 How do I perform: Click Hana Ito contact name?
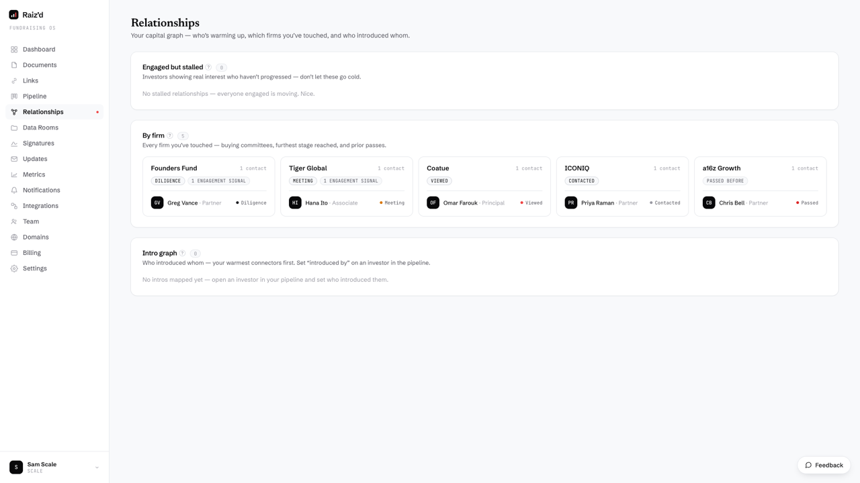(x=316, y=203)
